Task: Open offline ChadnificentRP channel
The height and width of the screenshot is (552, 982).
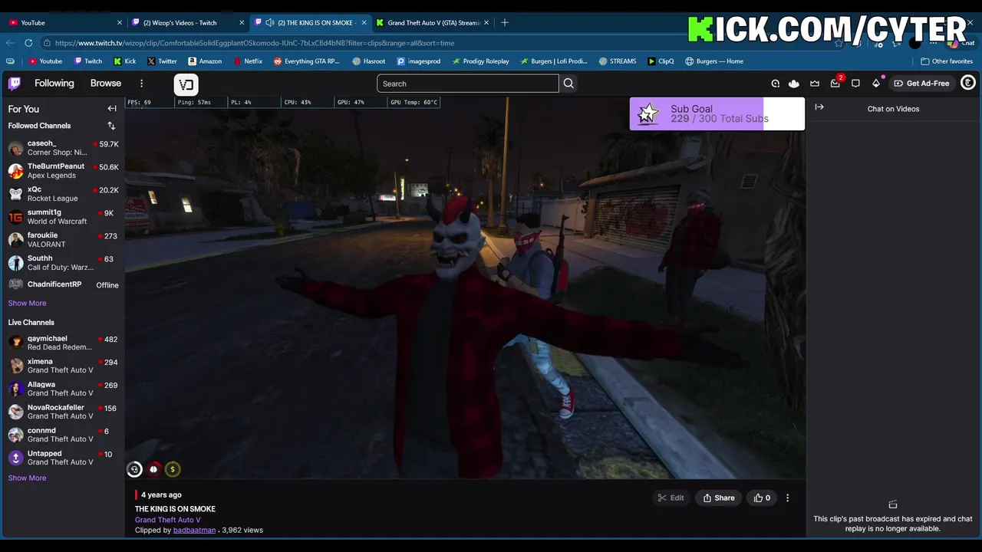Action: pos(62,284)
